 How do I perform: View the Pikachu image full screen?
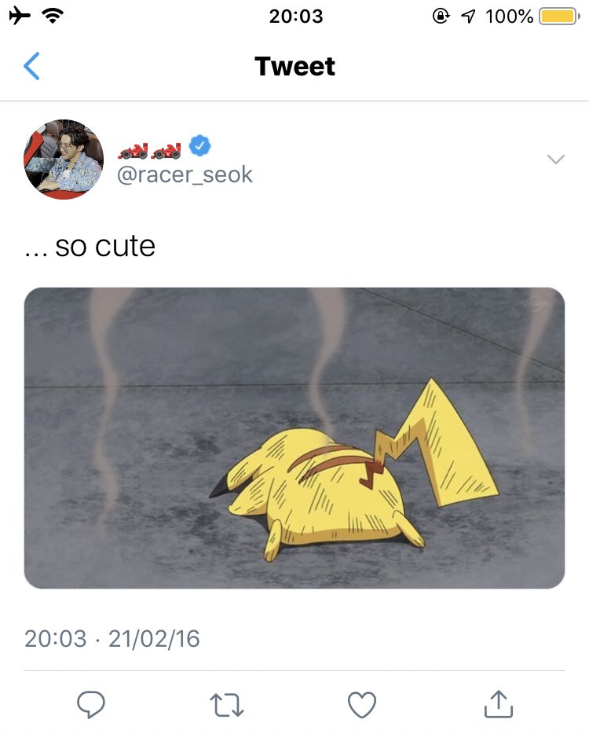point(294,438)
